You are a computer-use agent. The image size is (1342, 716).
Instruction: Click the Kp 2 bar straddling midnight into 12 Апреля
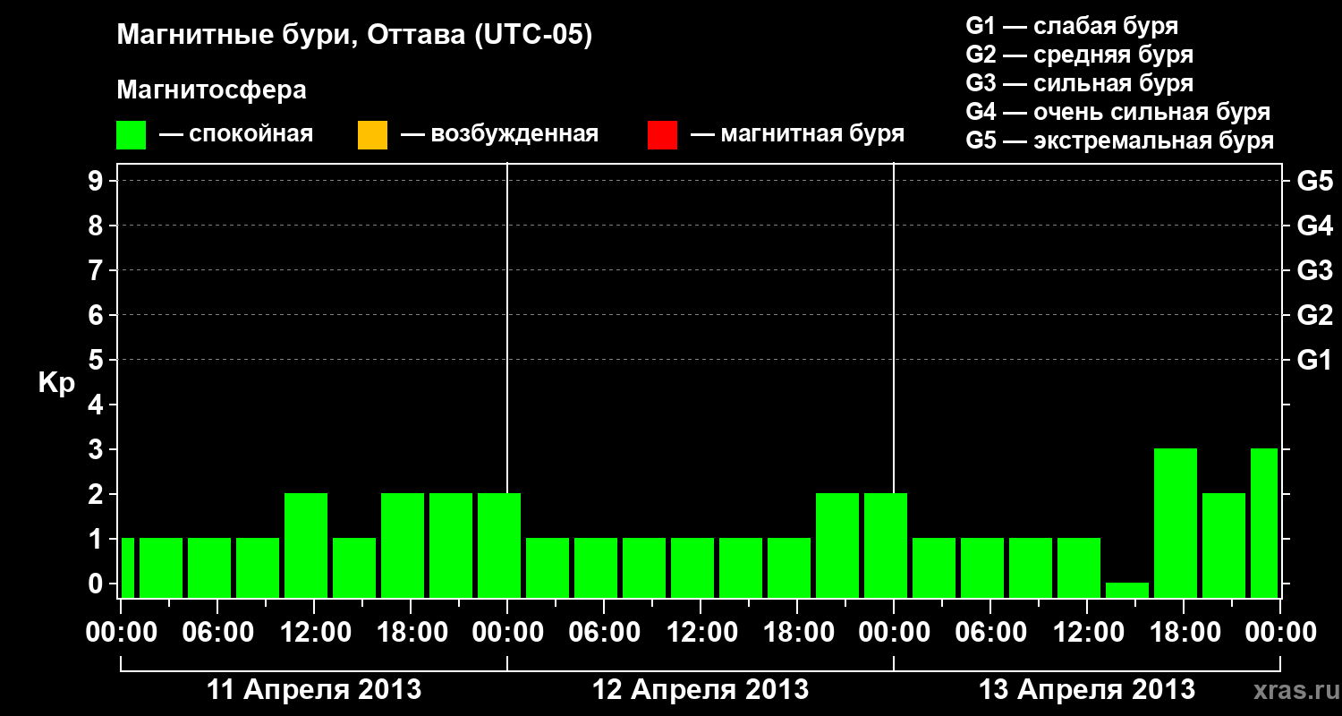(x=499, y=546)
